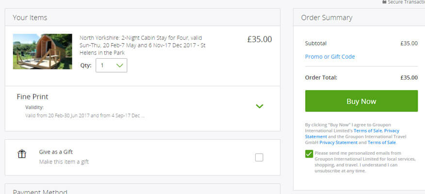This screenshot has width=425, height=194.
Task: Click the Give as a Gift label
Action: [56, 152]
